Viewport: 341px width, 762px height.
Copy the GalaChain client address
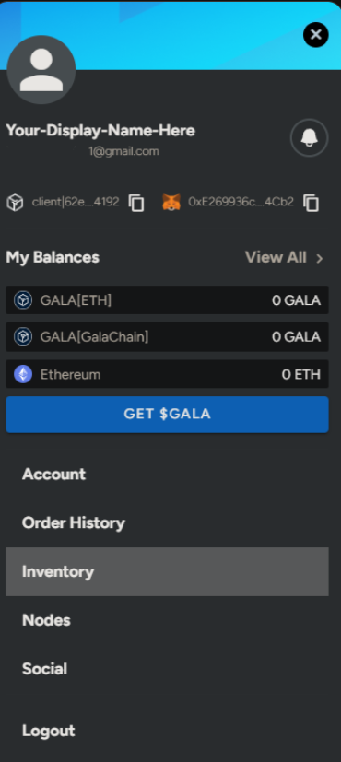[136, 203]
